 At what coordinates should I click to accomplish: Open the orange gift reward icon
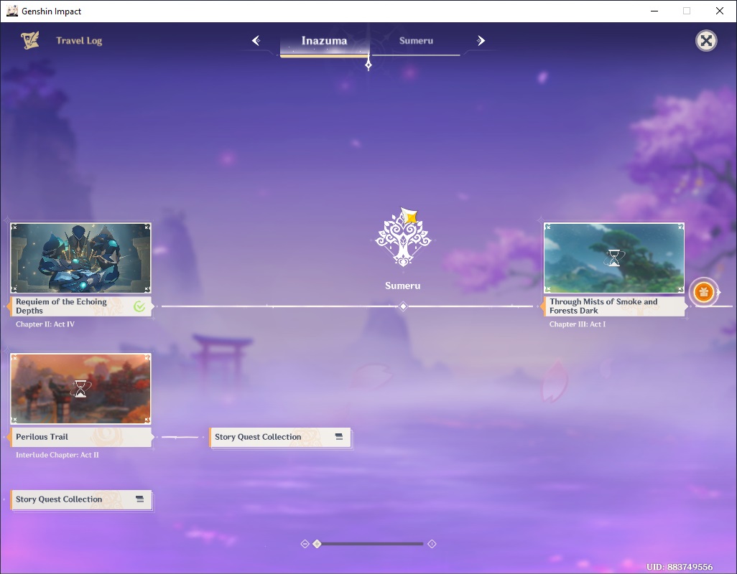point(703,293)
